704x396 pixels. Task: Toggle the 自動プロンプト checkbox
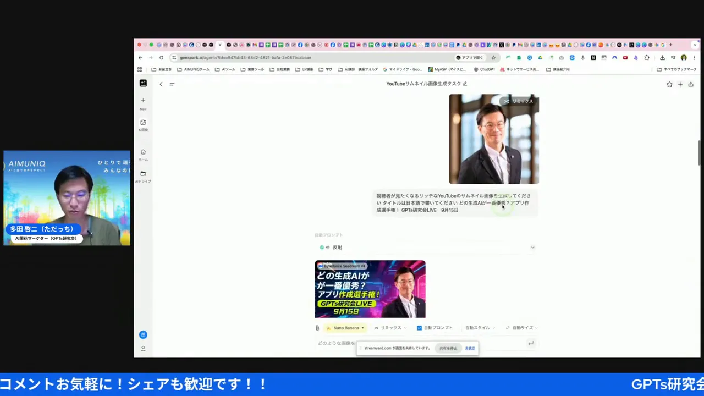(419, 328)
